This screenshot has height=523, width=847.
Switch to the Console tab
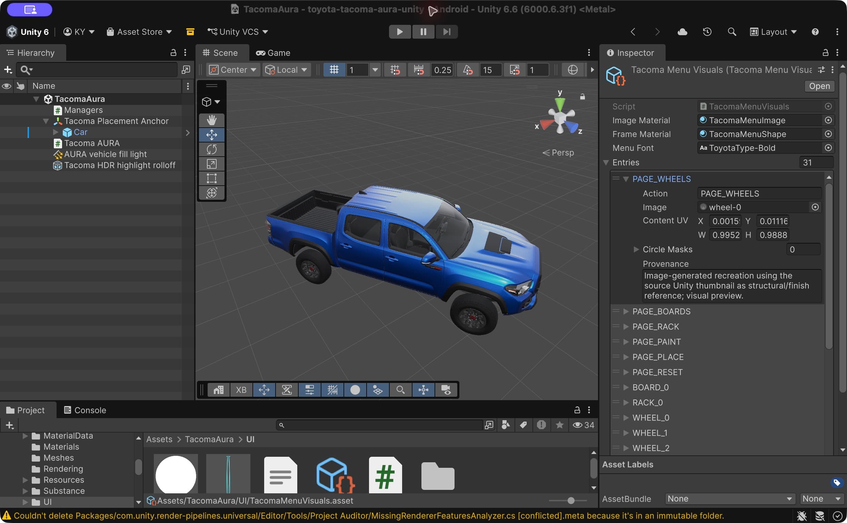click(x=85, y=410)
